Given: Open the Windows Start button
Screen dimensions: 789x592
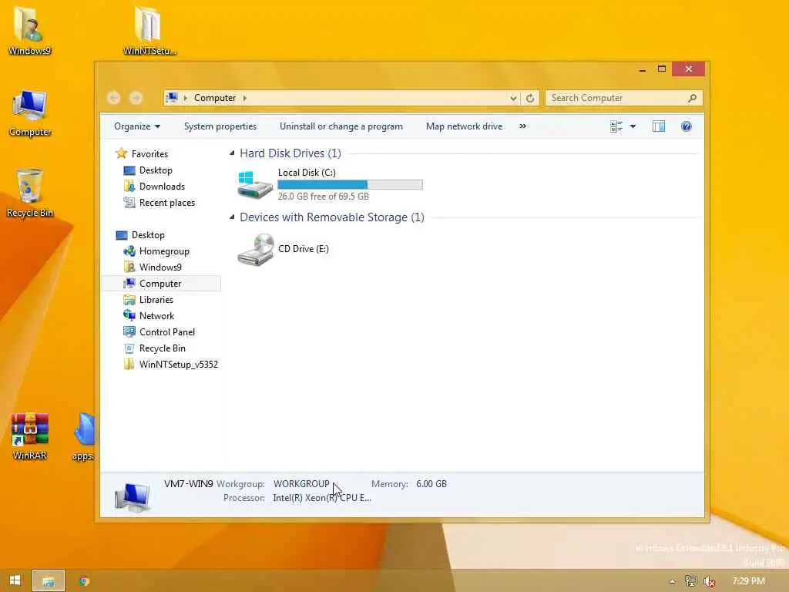Looking at the screenshot, I should tap(15, 580).
